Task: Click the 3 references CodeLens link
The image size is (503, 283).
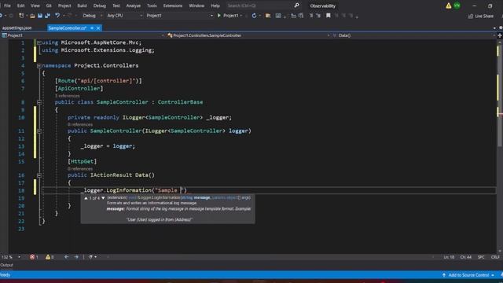Action: point(67,96)
